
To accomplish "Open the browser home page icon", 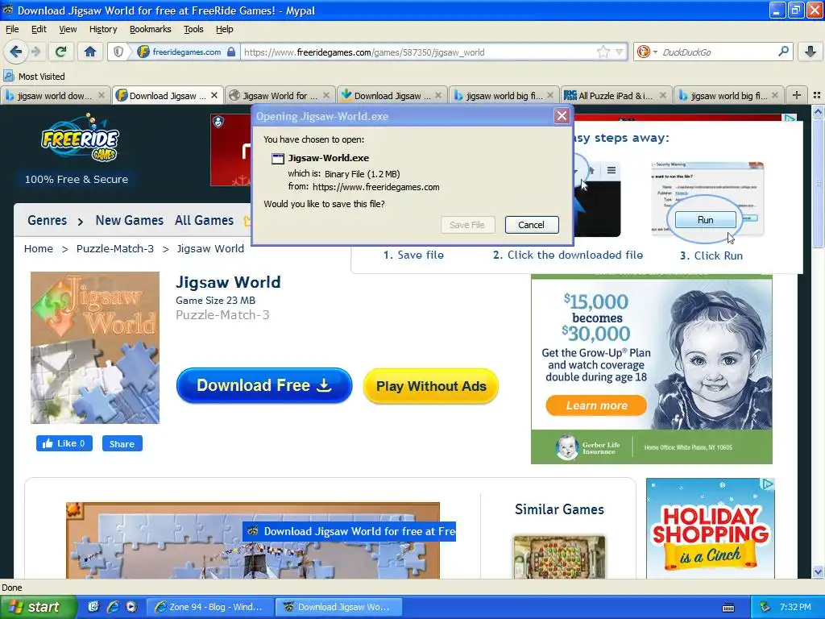I will point(90,52).
